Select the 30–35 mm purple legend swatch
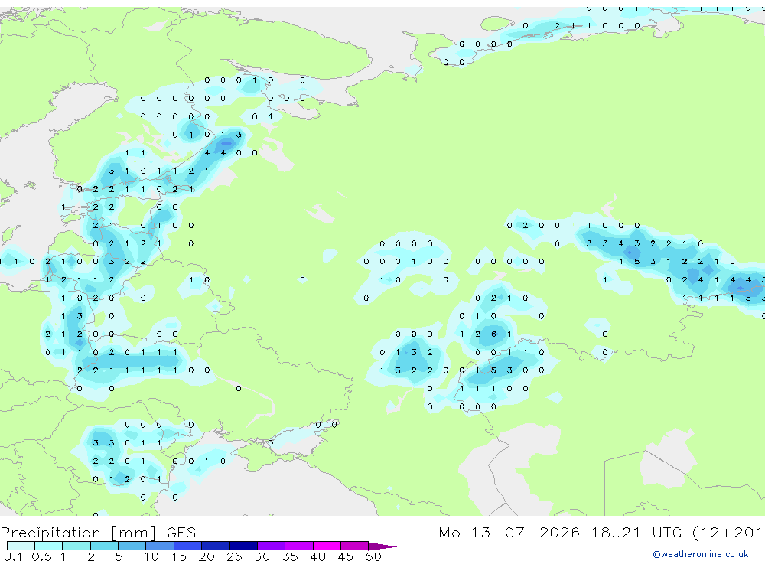The height and width of the screenshot is (561, 765). [272, 546]
